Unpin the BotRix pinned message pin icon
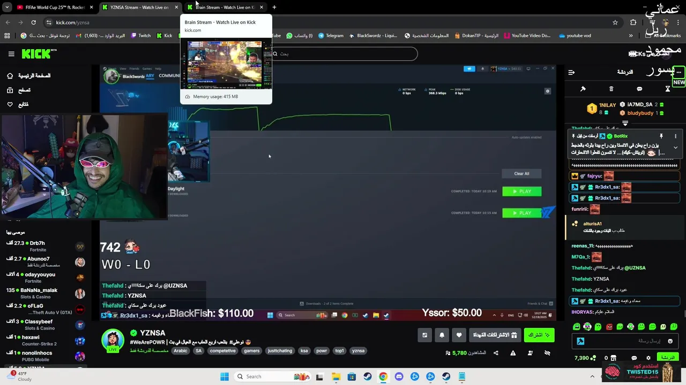This screenshot has height=385, width=686. pos(661,136)
